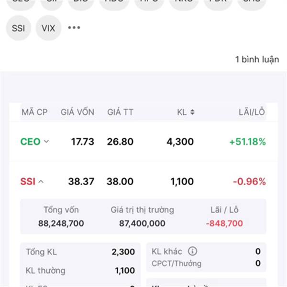Tap the SSI ticker symbol in the table
Viewport: 287px width, 287px height.
tap(28, 182)
